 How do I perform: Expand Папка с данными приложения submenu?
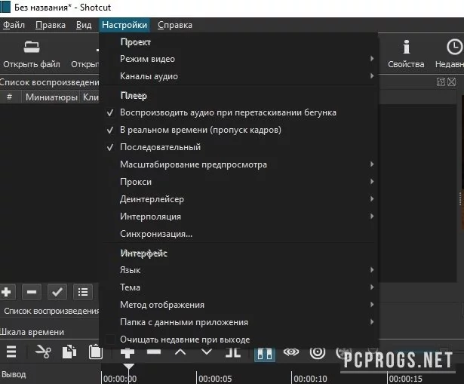(239, 322)
